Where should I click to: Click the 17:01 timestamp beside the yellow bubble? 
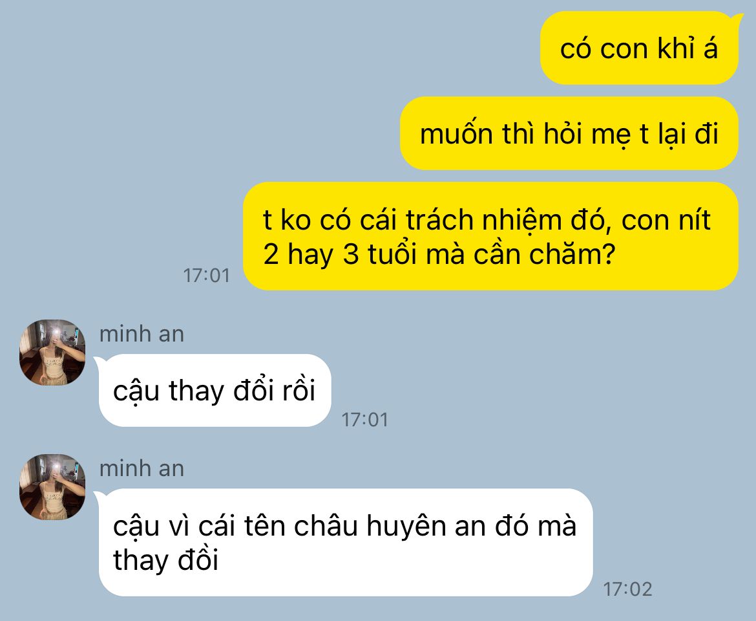pos(207,276)
